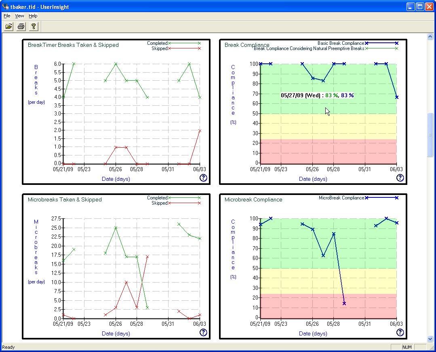Click the NUM indicator in status bar
Image resolution: width=436 pixels, height=352 pixels.
click(x=407, y=347)
